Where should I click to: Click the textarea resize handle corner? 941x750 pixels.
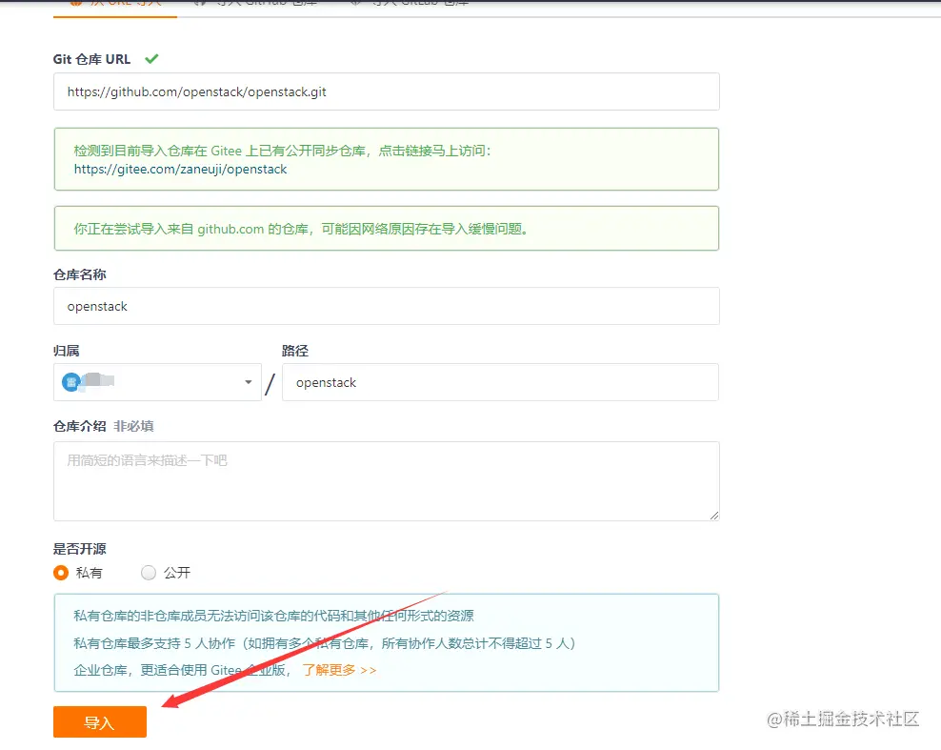[x=714, y=516]
